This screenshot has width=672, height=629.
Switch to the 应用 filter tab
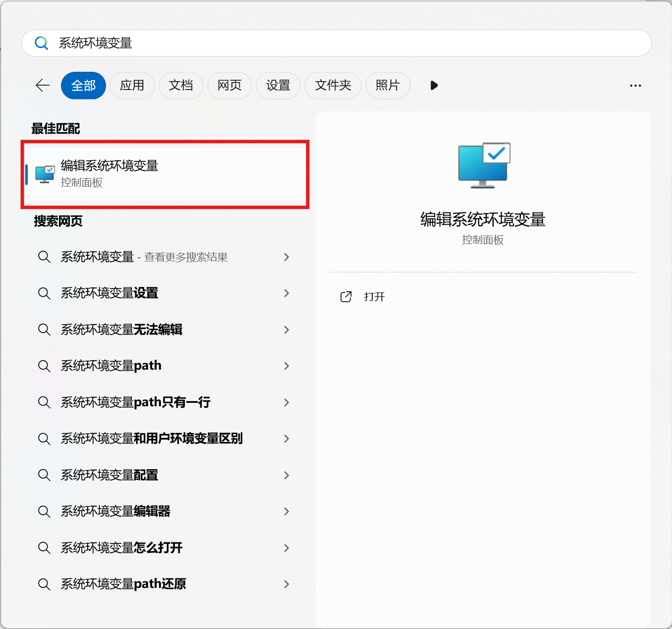pos(132,86)
